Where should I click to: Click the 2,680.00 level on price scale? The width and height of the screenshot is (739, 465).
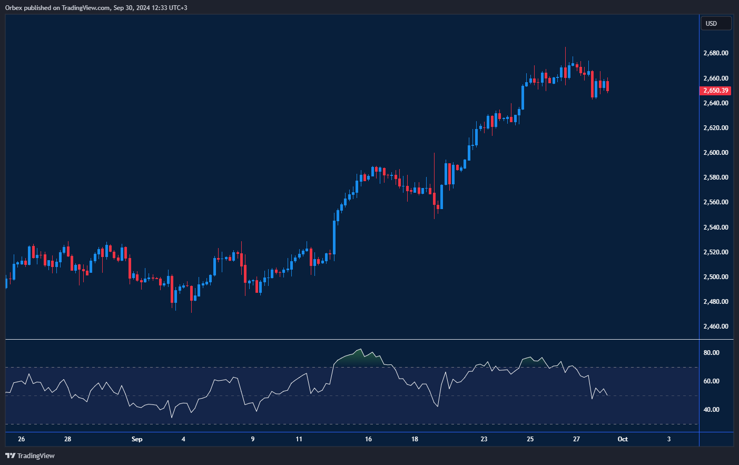click(716, 53)
